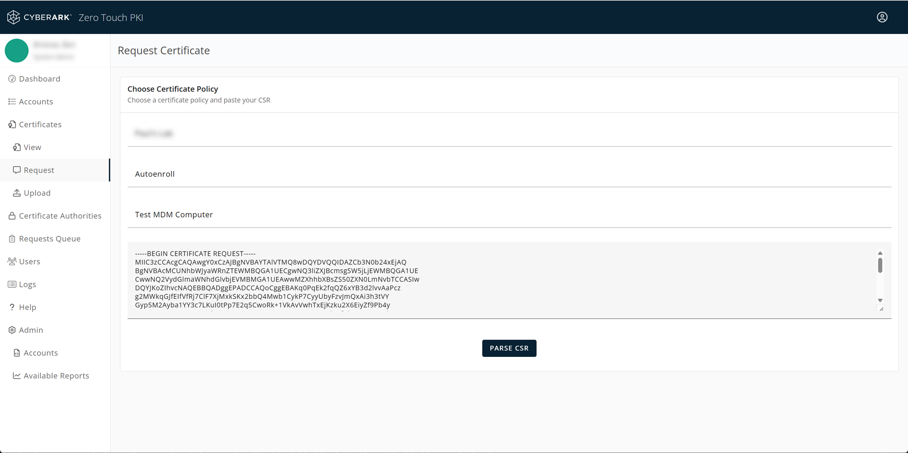Click the Requests Queue clipboard icon
This screenshot has width=908, height=453.
(12, 239)
